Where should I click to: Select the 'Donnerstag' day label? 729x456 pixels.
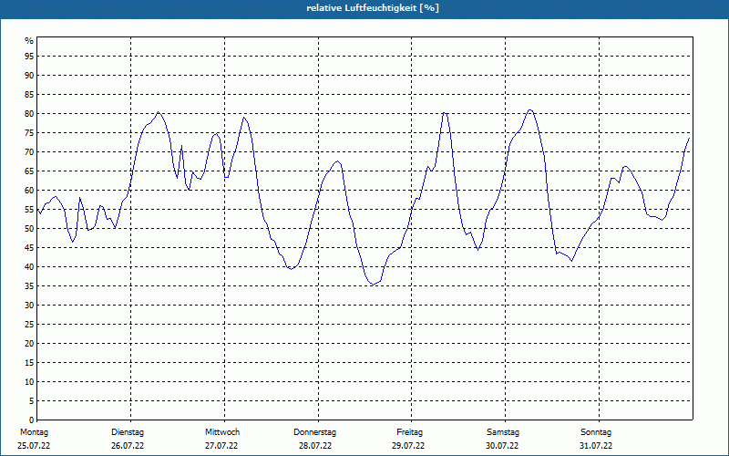tap(314, 432)
